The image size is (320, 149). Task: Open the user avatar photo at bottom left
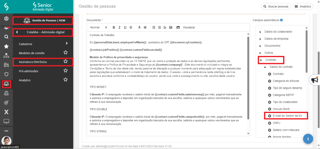coord(6,141)
